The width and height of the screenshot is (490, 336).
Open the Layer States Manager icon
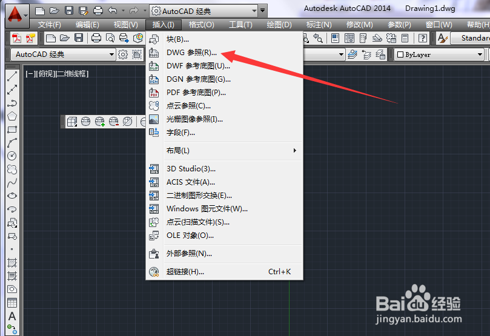[x=380, y=54]
